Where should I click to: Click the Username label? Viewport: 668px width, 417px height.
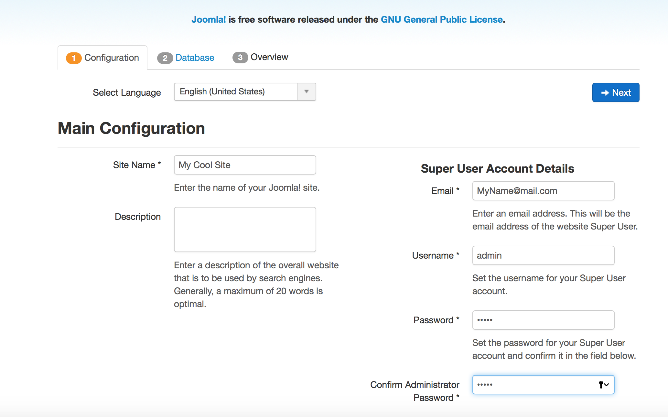click(436, 255)
